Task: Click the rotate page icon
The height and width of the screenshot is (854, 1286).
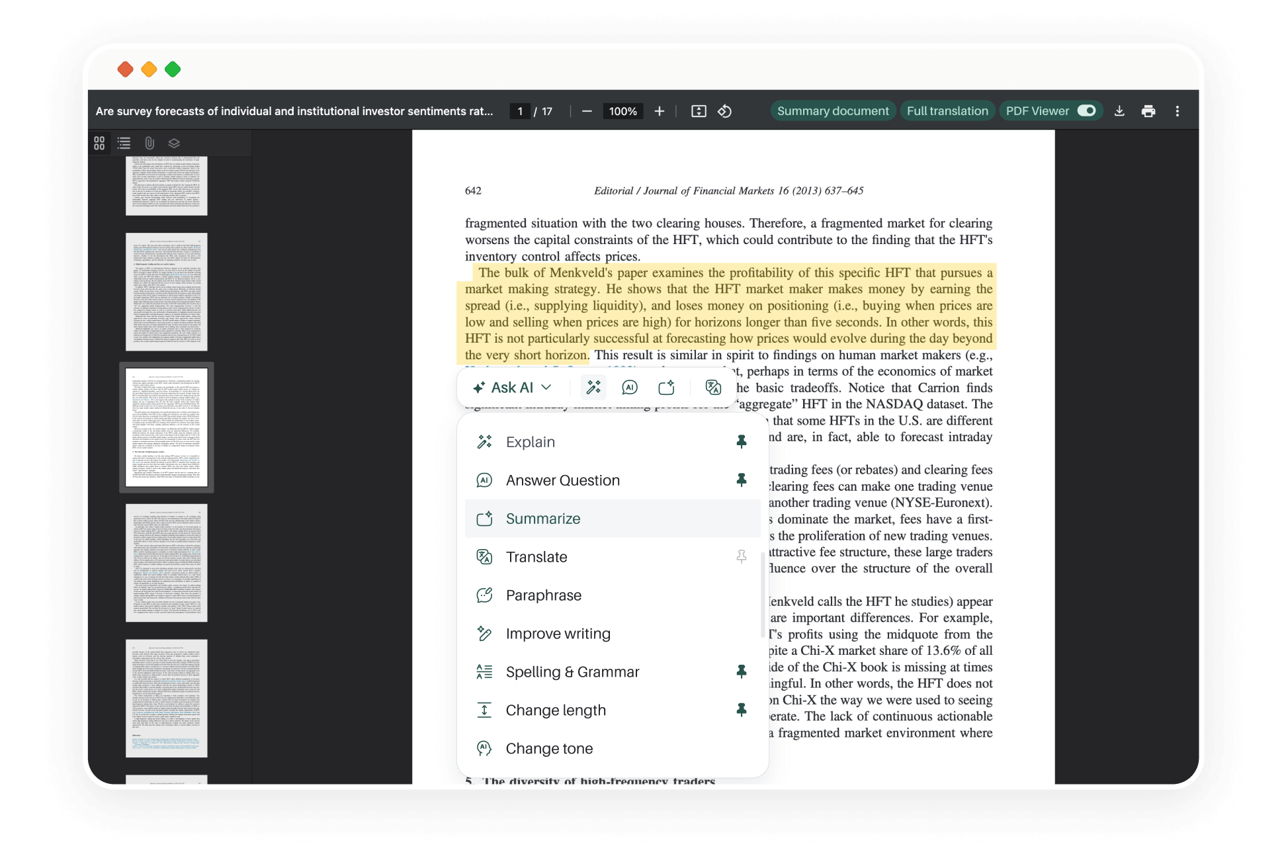Action: tap(724, 111)
